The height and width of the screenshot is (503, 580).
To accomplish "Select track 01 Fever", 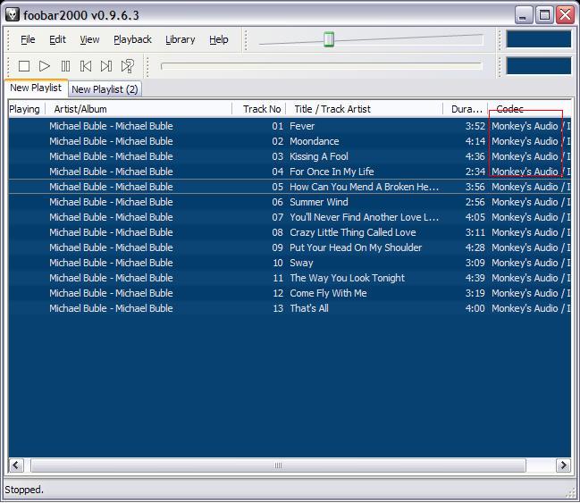I will pos(290,126).
